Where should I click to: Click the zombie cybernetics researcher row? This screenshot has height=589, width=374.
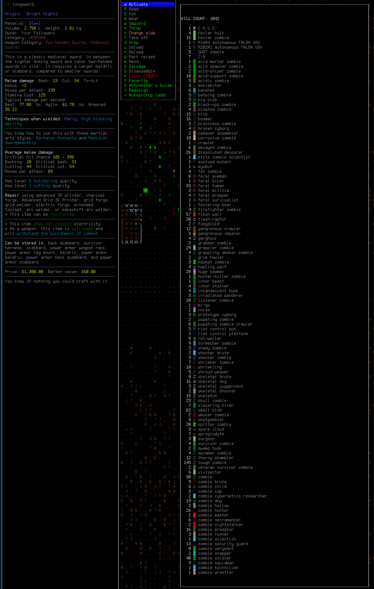228,496
